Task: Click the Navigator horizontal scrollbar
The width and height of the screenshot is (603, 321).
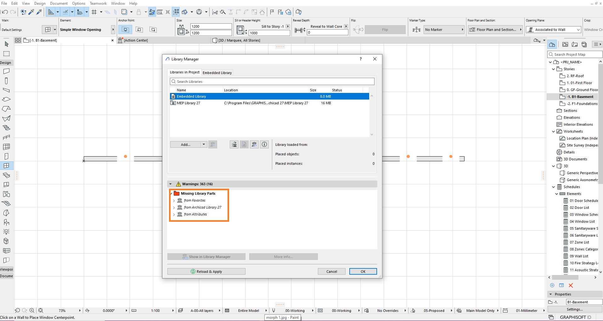Action: pyautogui.click(x=565, y=278)
